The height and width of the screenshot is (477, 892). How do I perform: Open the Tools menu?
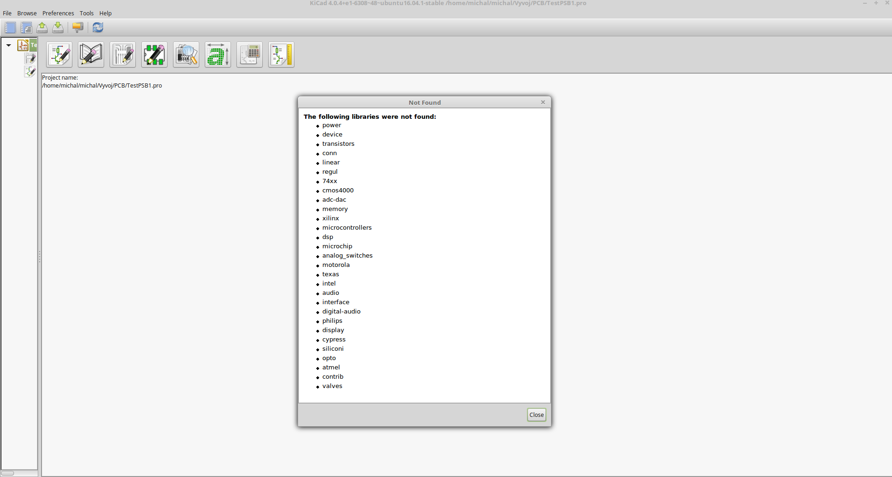coord(86,13)
